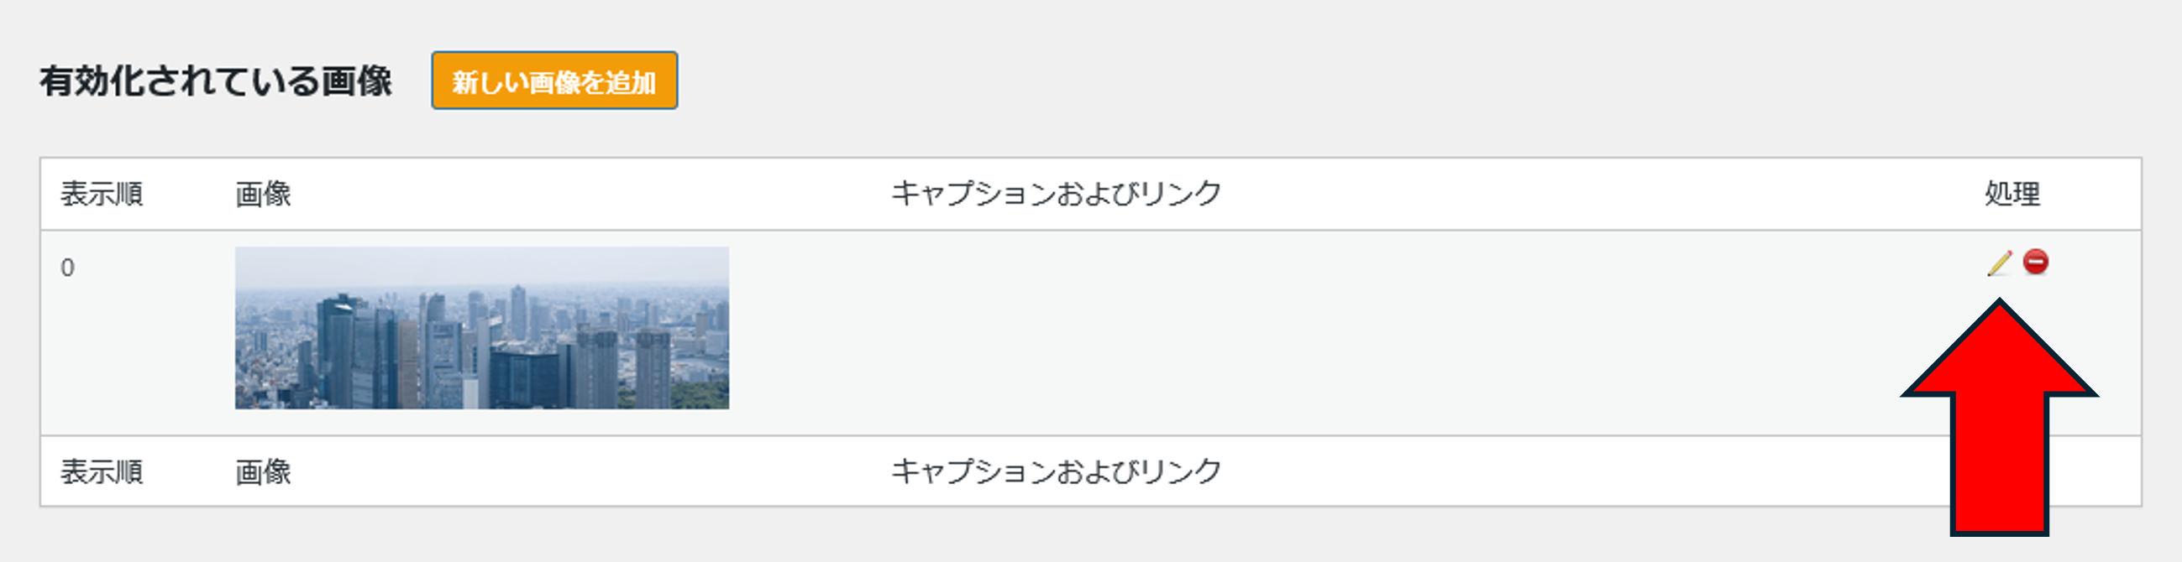The width and height of the screenshot is (2182, 562).
Task: Click the pointed tip of the red arrow
Action: click(2000, 303)
